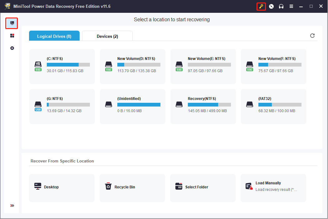The width and height of the screenshot is (328, 219).
Task: Recover from the Desktop location
Action: (x=61, y=187)
